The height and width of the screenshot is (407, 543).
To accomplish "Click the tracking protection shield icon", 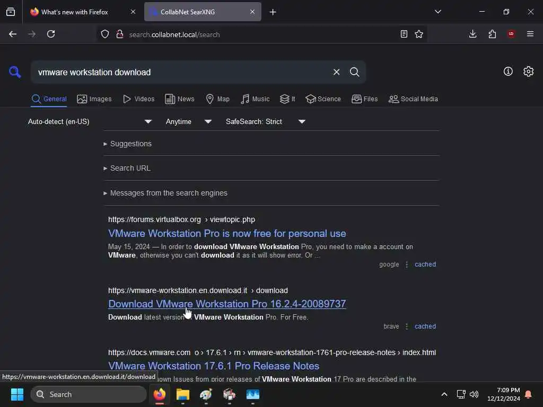I will [105, 34].
